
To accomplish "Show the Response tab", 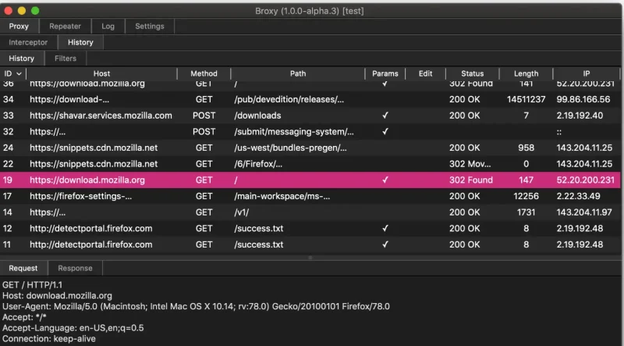I will point(75,268).
